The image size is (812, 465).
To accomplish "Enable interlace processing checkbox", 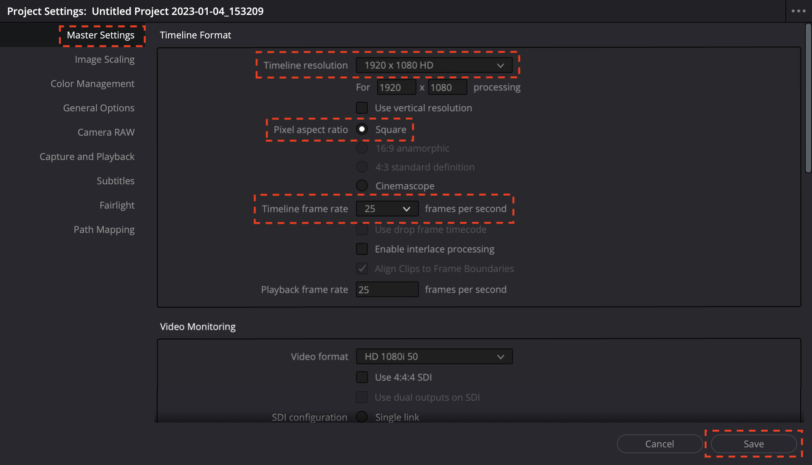I will (x=362, y=249).
